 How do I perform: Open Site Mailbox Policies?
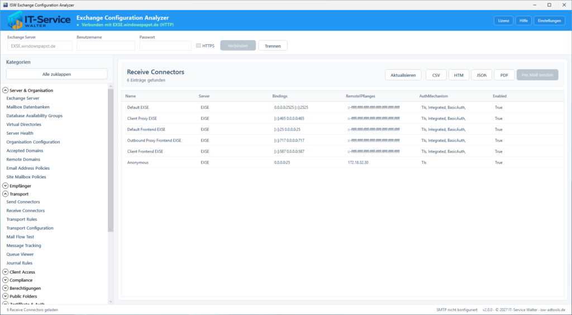pyautogui.click(x=26, y=177)
